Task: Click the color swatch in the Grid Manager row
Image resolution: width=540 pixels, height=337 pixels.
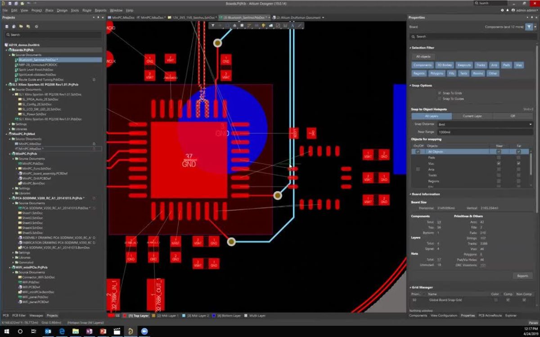Action: coord(495,300)
